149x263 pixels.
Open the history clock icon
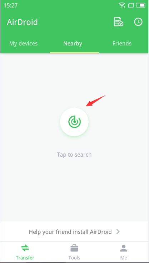pos(138,22)
